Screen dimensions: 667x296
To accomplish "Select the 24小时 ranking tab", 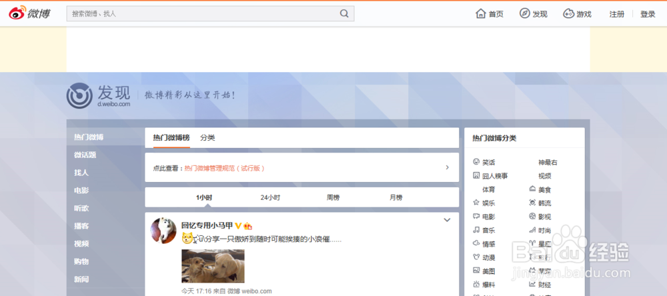I will click(270, 198).
